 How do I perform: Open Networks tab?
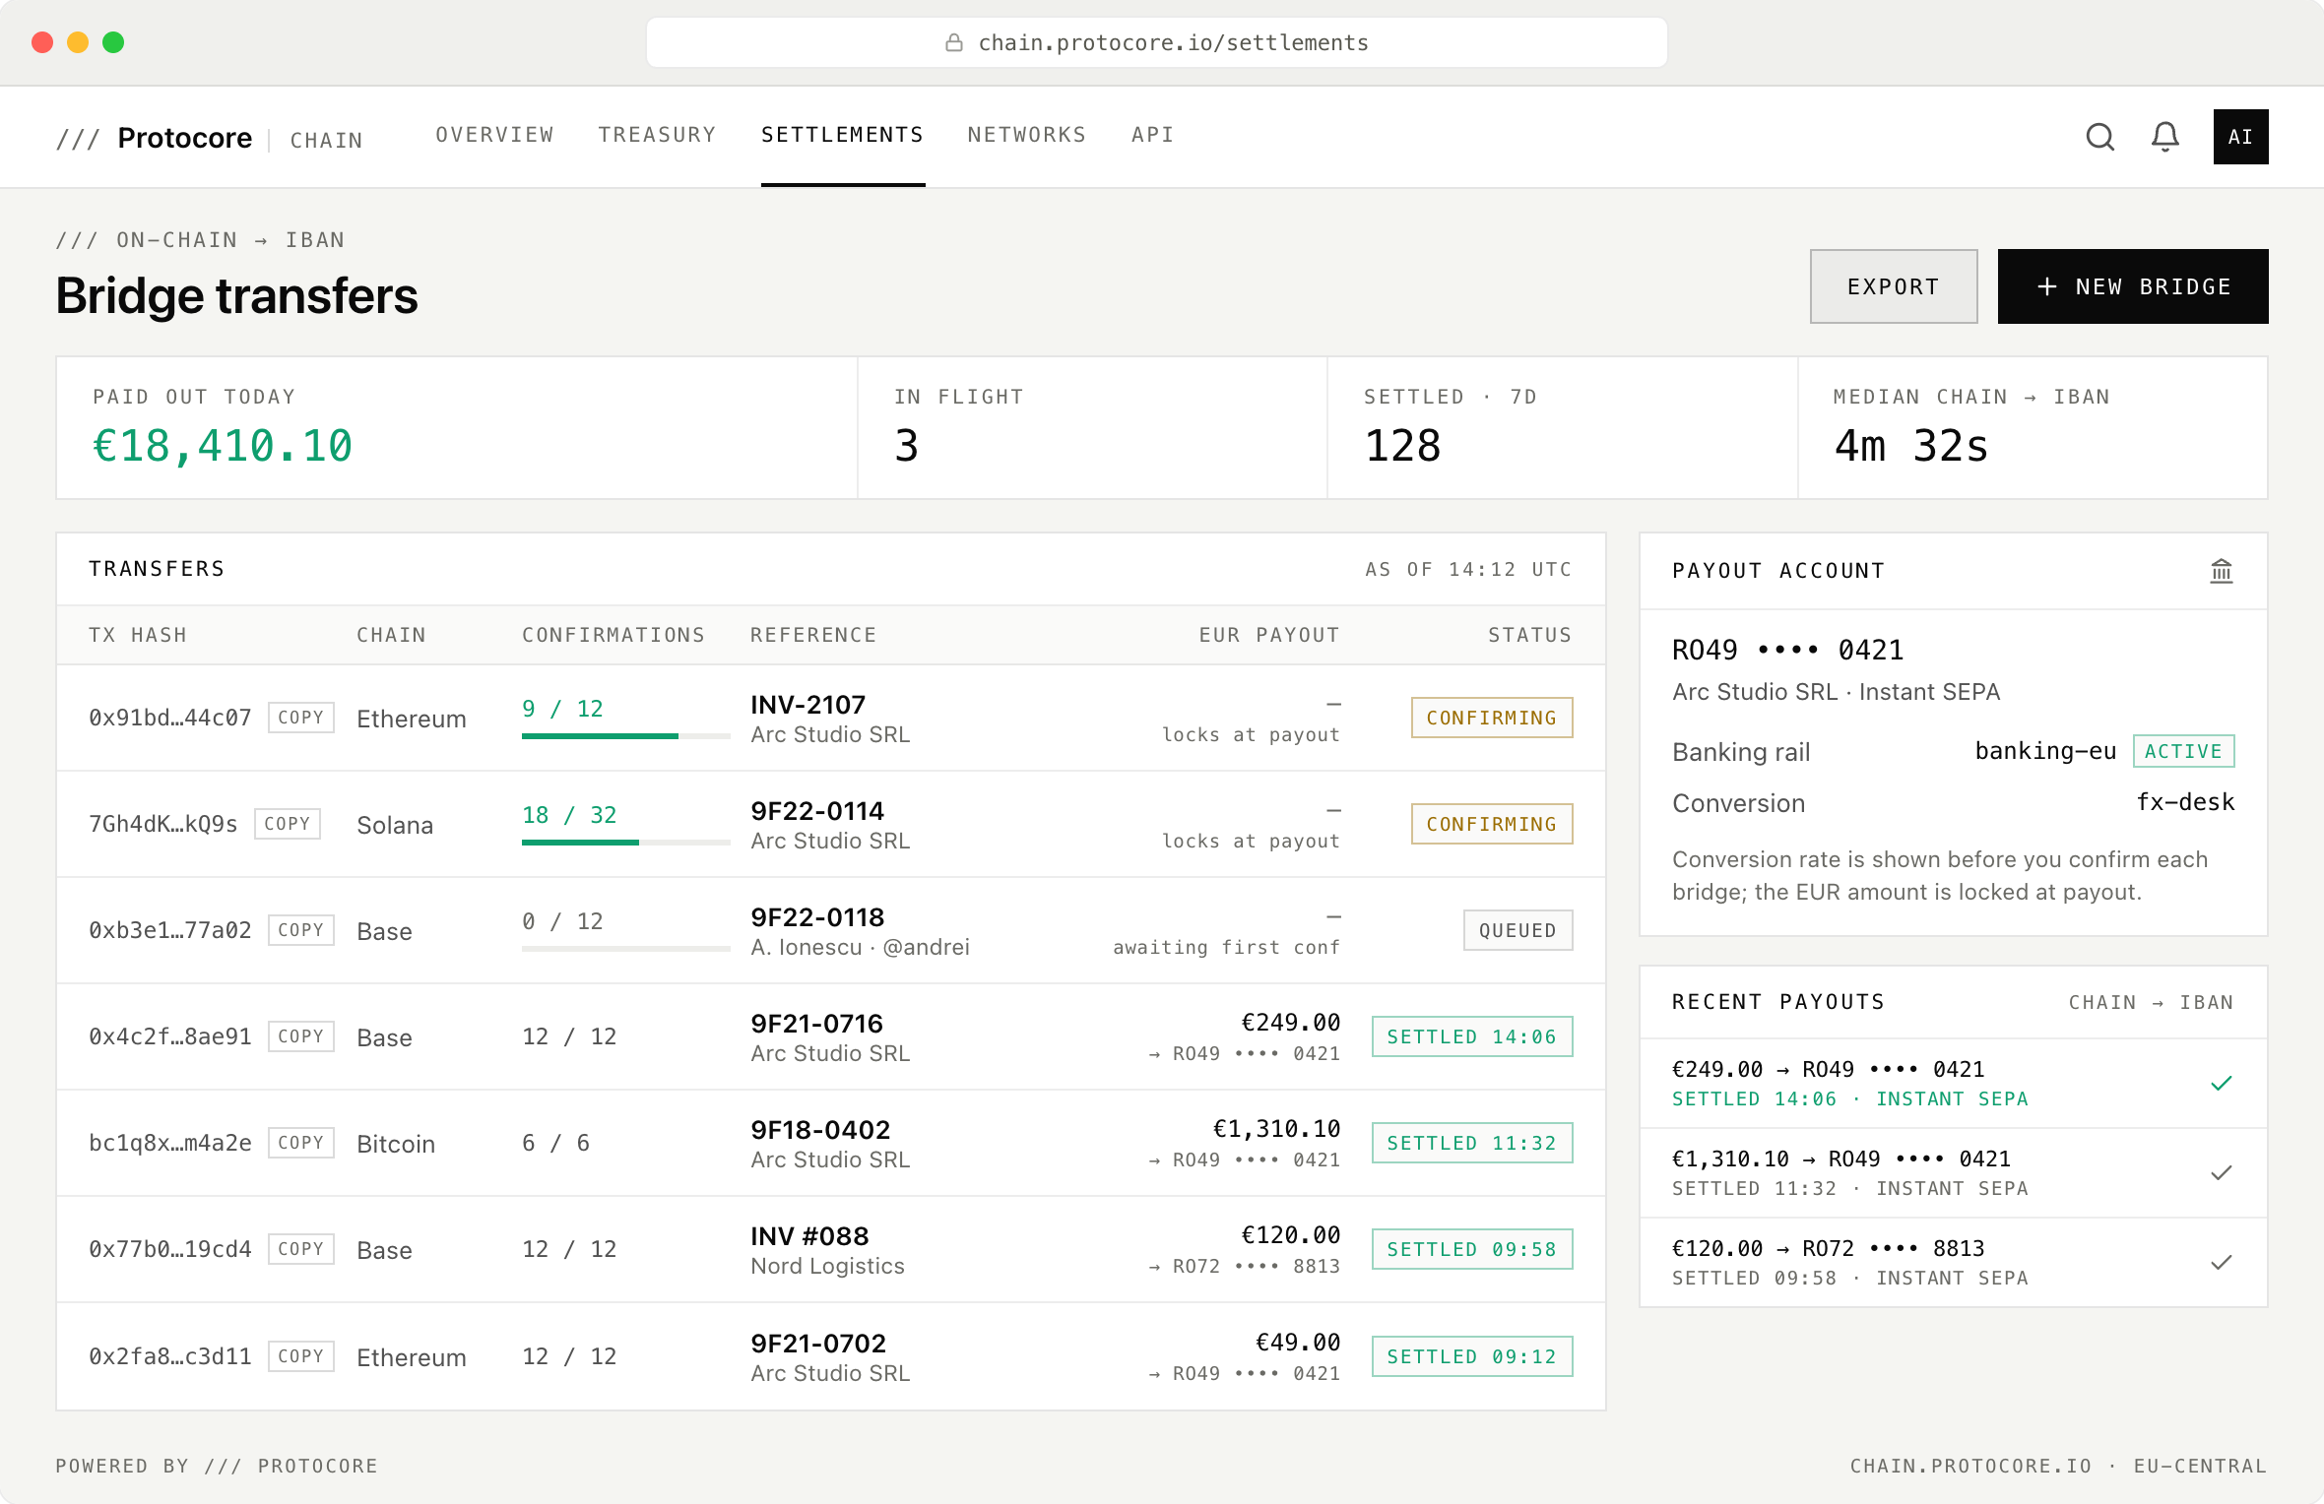[x=1027, y=135]
